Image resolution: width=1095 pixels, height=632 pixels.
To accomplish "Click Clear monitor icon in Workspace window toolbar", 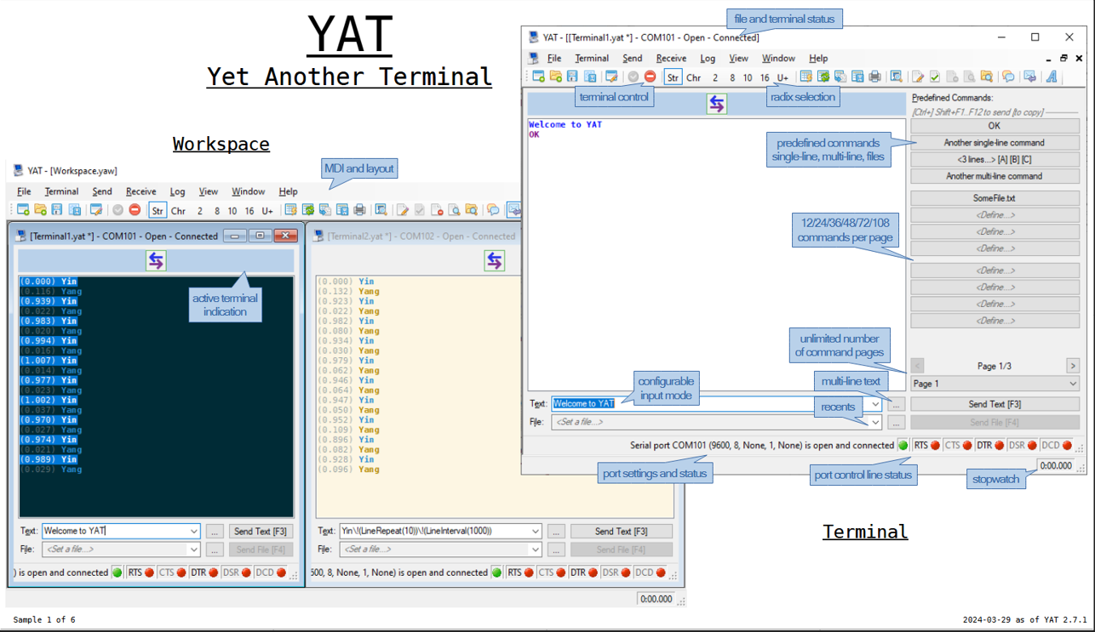I will click(x=290, y=210).
